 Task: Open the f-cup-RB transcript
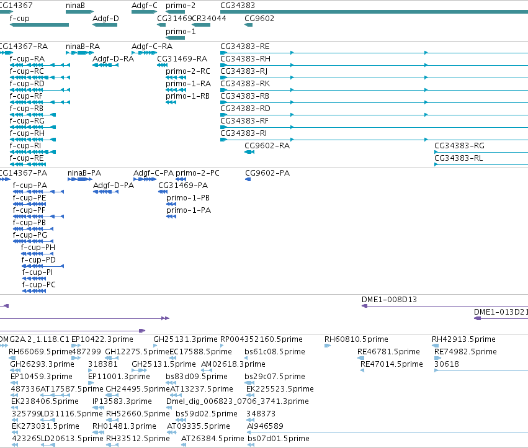pyautogui.click(x=33, y=115)
